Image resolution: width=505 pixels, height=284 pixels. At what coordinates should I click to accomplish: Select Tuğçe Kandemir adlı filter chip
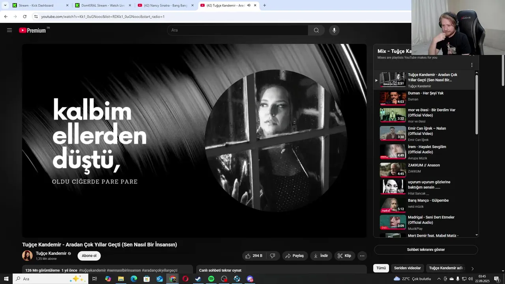tap(445, 268)
